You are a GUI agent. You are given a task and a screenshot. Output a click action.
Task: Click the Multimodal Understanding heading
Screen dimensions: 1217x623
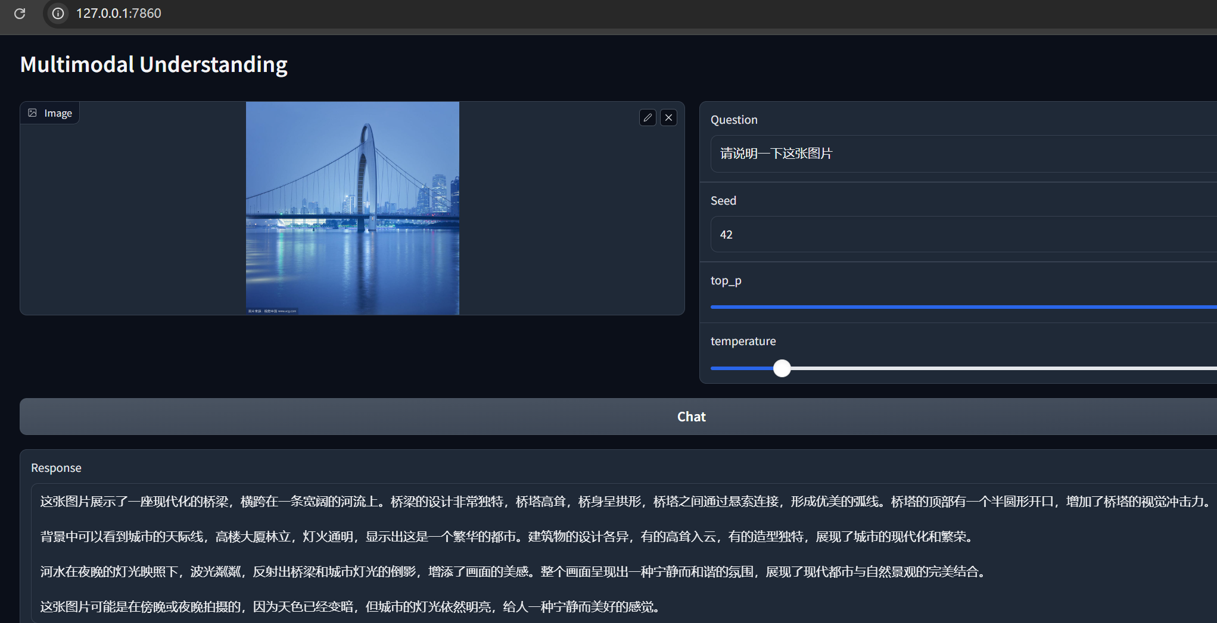click(154, 64)
